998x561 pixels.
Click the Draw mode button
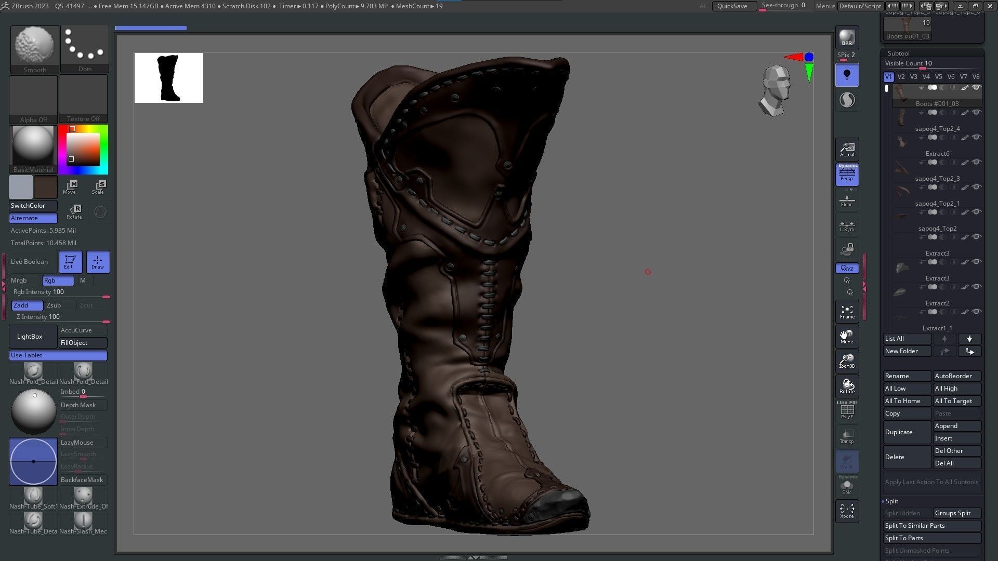click(x=98, y=262)
